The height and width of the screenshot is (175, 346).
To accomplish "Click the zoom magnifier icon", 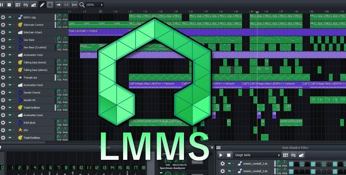I will (x=82, y=5).
